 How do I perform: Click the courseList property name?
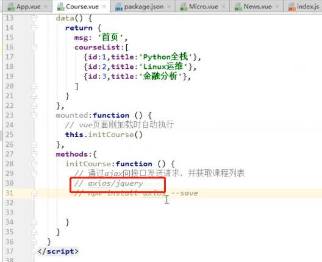98,47
